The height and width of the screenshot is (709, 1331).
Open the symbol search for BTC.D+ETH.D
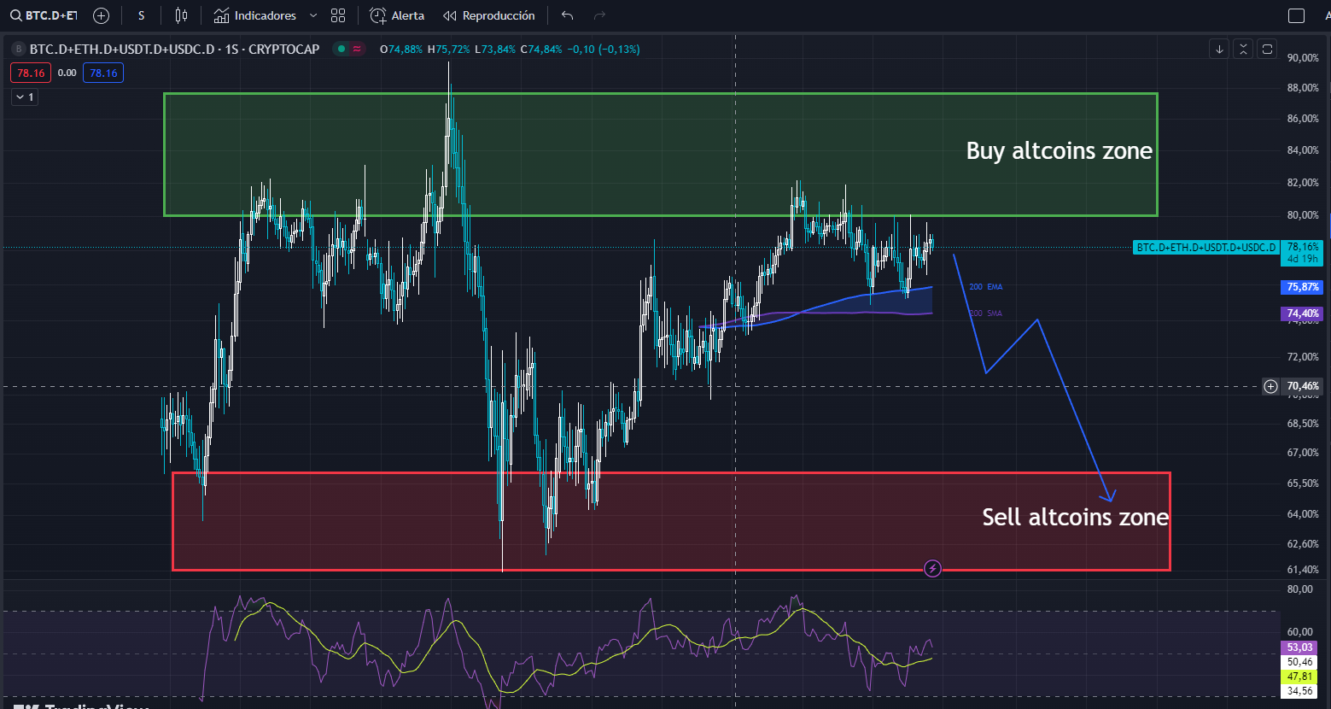[x=44, y=15]
